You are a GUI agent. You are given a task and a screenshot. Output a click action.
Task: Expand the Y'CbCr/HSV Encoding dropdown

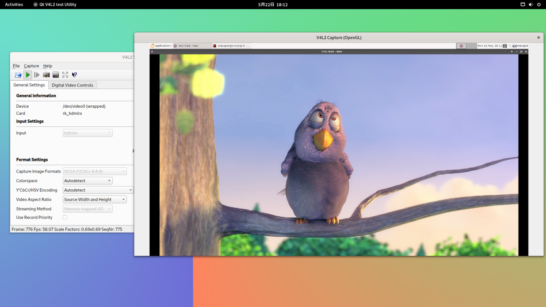click(x=98, y=190)
